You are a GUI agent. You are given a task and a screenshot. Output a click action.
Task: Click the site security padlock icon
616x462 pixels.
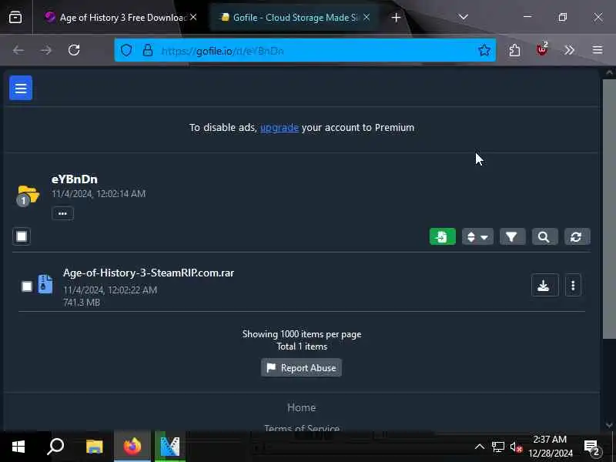click(x=148, y=50)
